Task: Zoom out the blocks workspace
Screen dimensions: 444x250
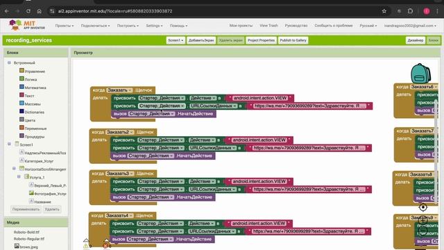Action: tap(423, 231)
